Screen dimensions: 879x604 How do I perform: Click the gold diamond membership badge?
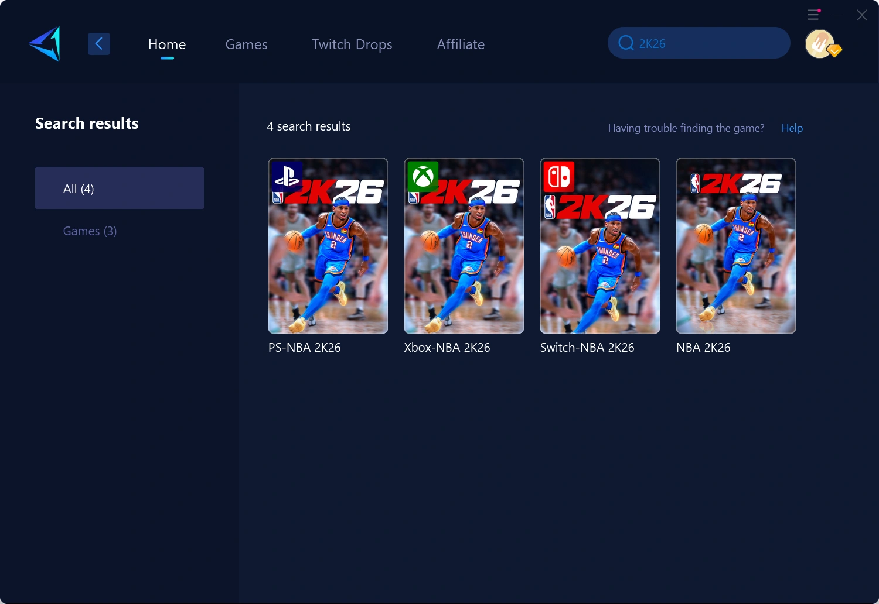tap(834, 52)
